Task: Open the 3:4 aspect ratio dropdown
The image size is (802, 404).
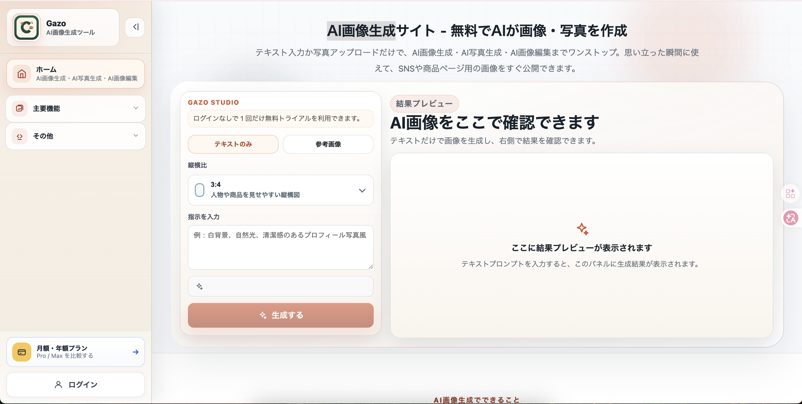Action: point(280,190)
